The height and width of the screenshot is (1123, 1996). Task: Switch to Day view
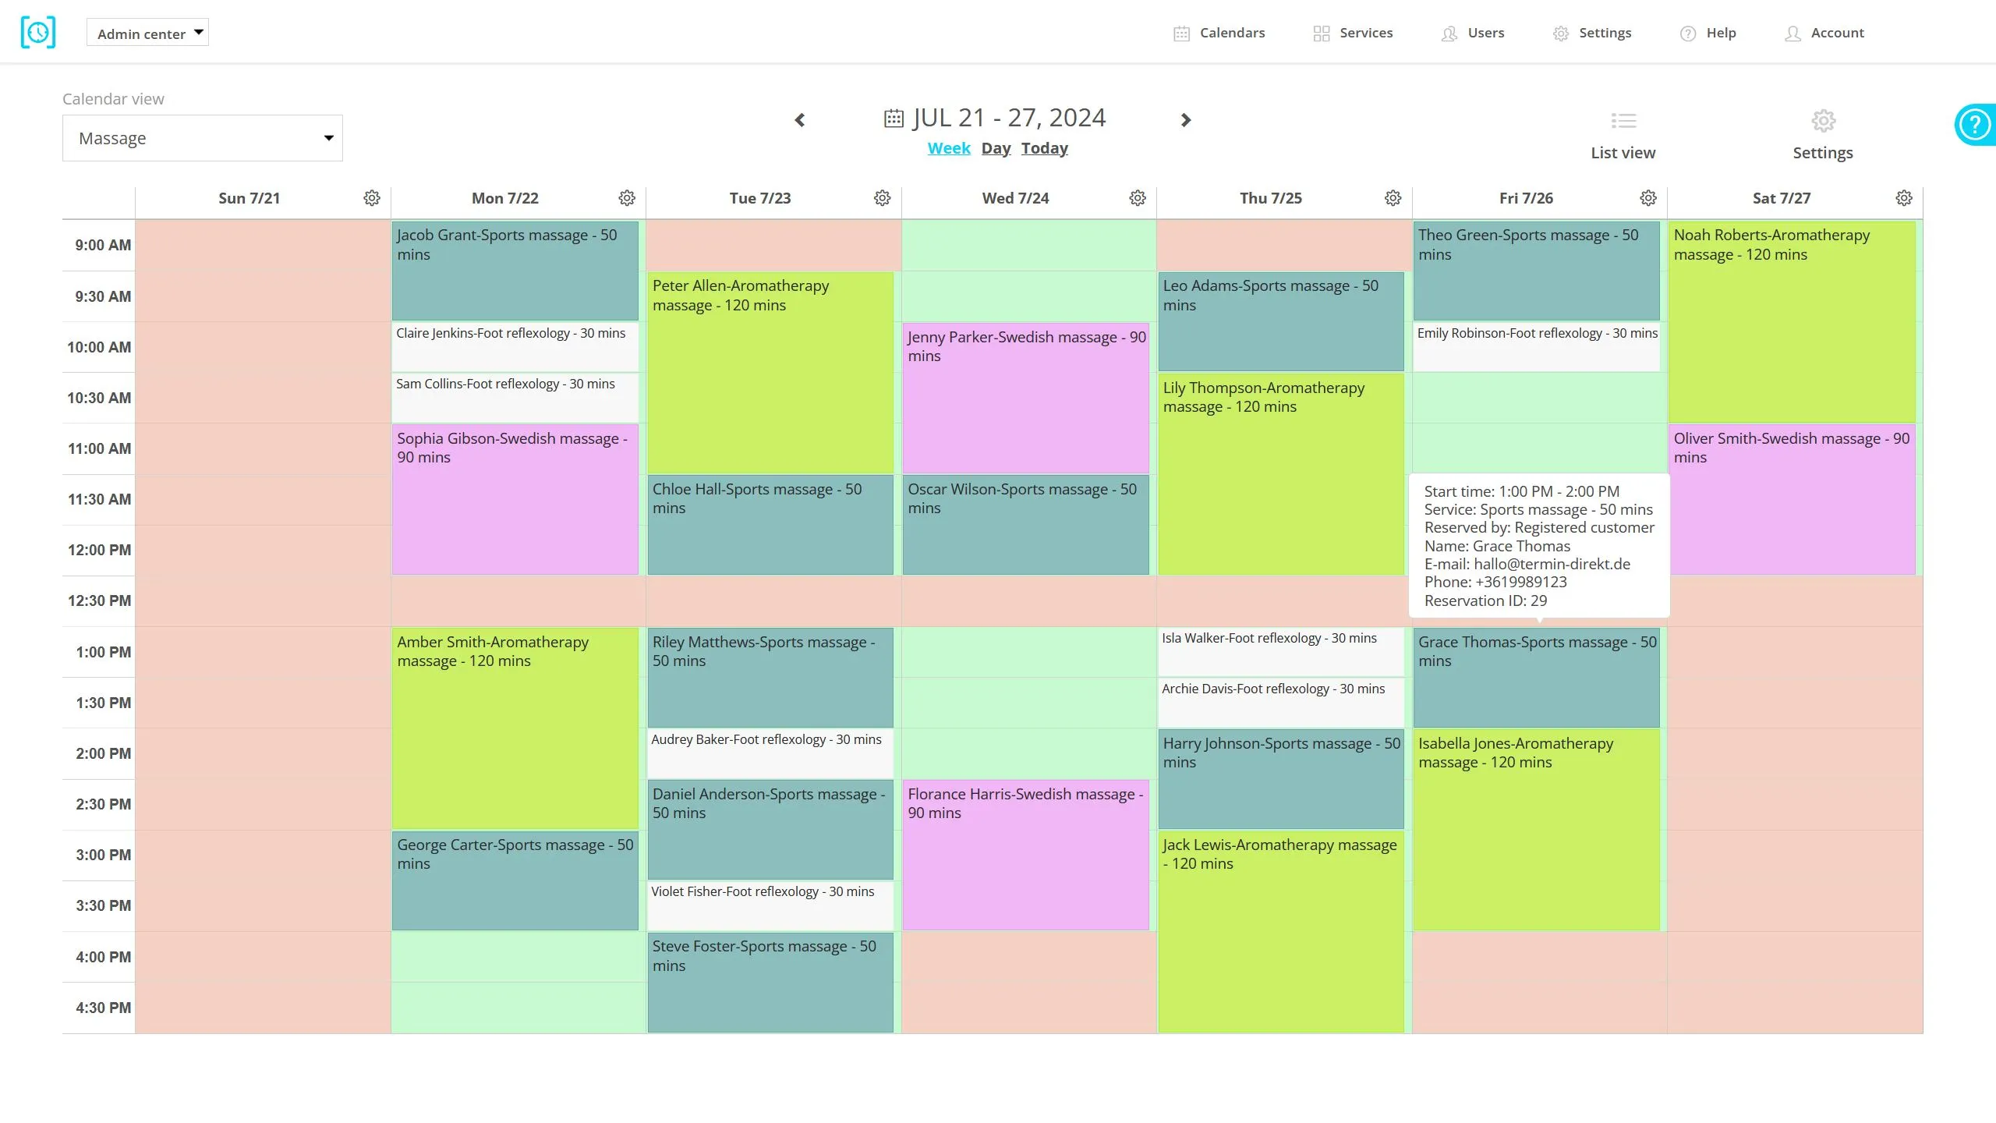point(996,148)
